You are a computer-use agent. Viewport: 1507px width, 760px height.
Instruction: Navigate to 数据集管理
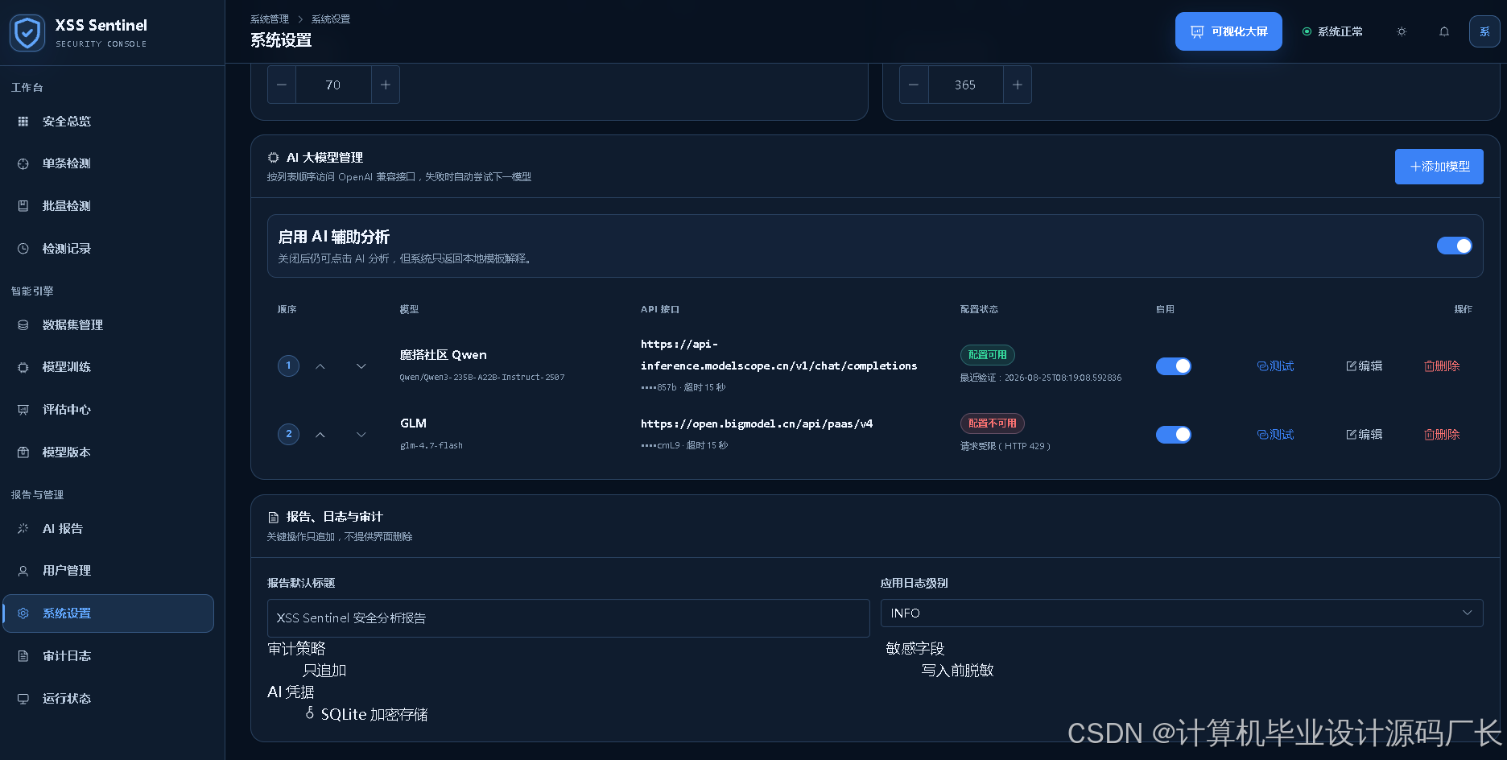(108, 325)
